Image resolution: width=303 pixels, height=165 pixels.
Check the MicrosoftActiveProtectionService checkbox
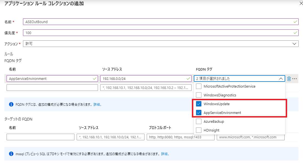199,86
